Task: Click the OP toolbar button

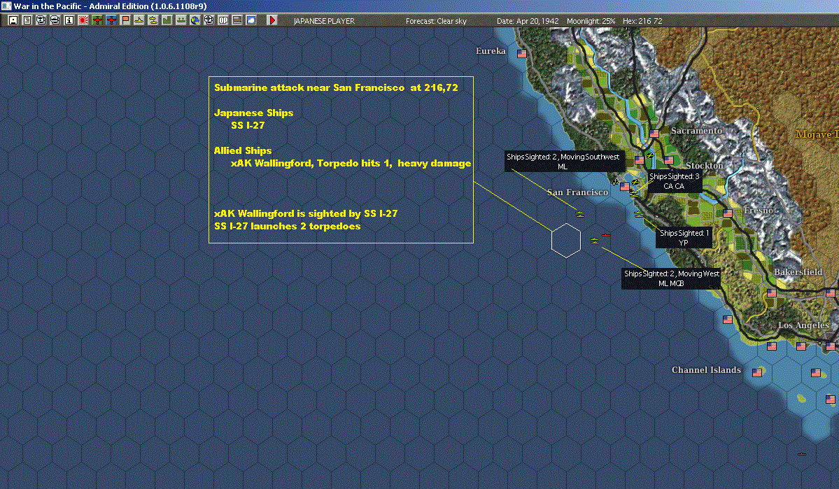Action: point(223,20)
